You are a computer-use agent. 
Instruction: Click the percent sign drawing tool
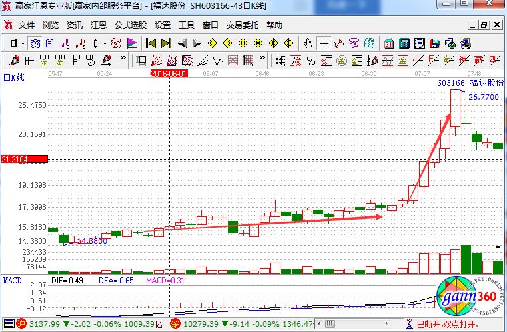(x=310, y=61)
